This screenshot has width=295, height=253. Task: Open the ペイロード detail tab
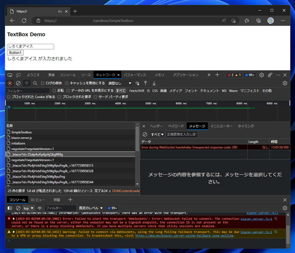coord(176,126)
